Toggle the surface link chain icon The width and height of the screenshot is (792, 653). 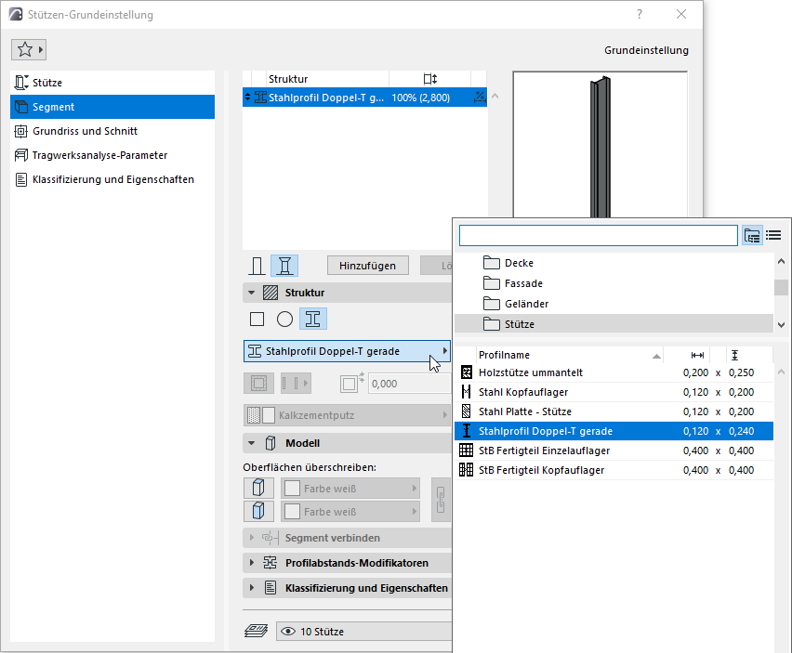point(441,500)
